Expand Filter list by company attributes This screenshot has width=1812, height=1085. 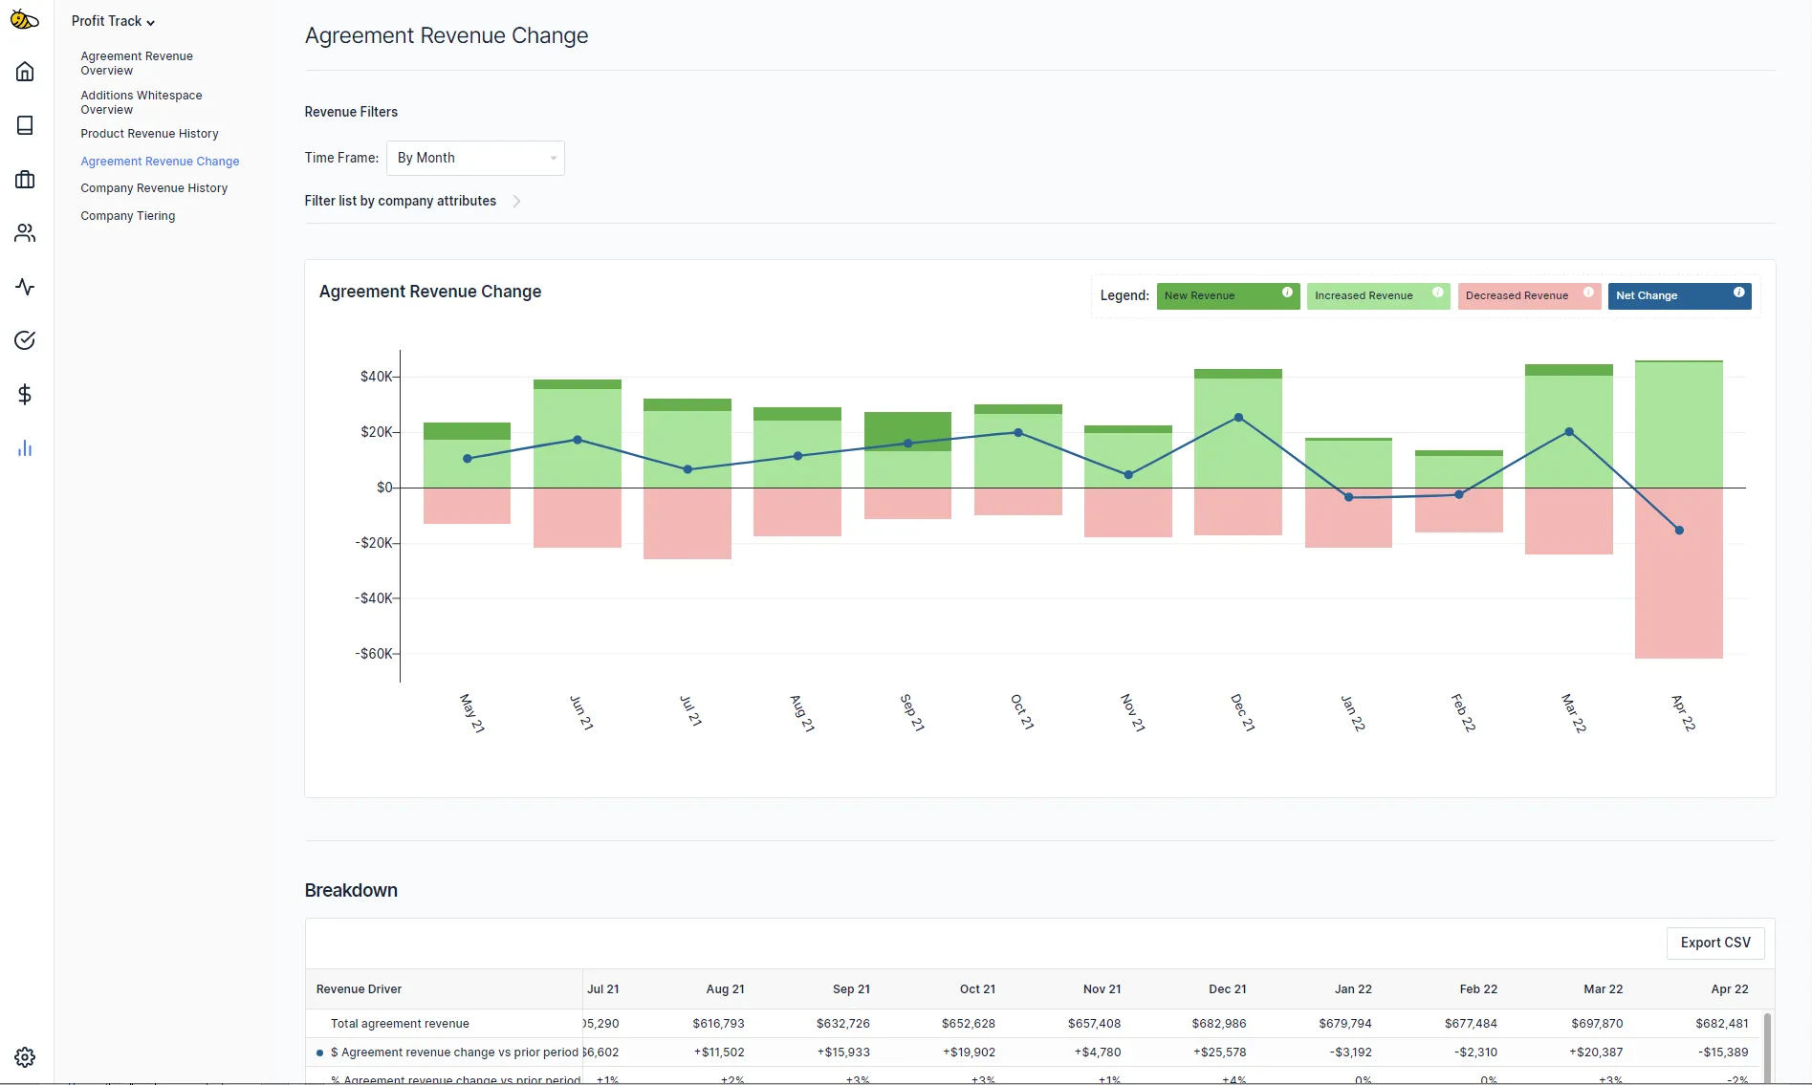(x=412, y=201)
